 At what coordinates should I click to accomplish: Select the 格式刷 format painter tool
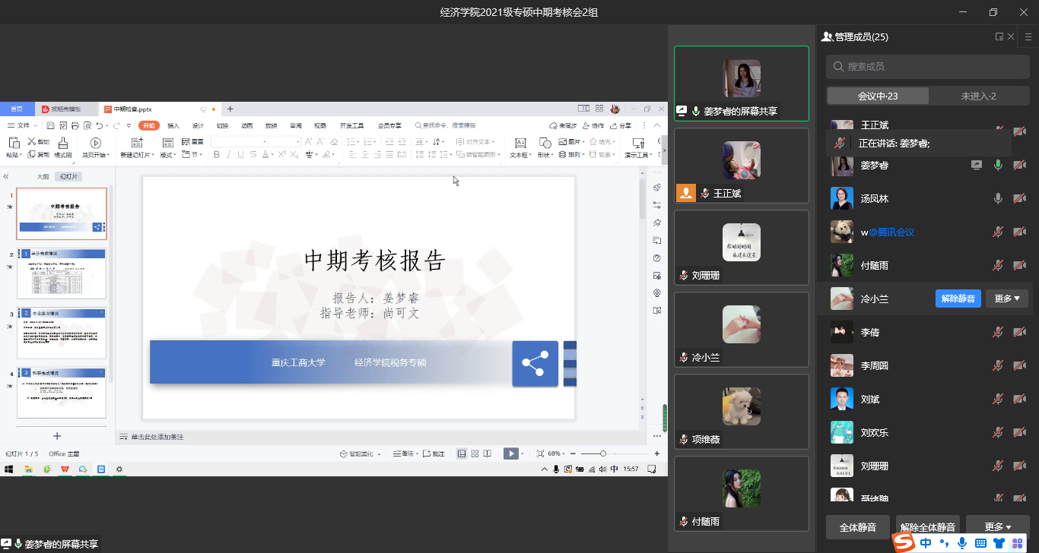62,147
